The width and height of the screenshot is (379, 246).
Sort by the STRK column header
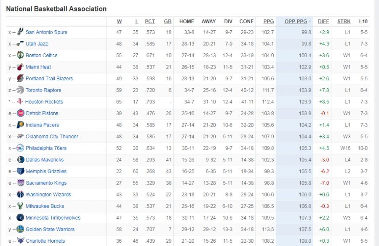click(344, 21)
